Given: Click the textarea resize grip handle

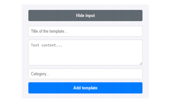Looking at the screenshot, I should pyautogui.click(x=141, y=64).
